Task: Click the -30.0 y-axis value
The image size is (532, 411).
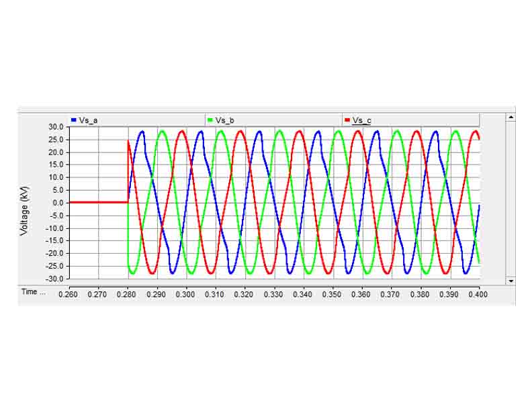Action: (x=54, y=279)
